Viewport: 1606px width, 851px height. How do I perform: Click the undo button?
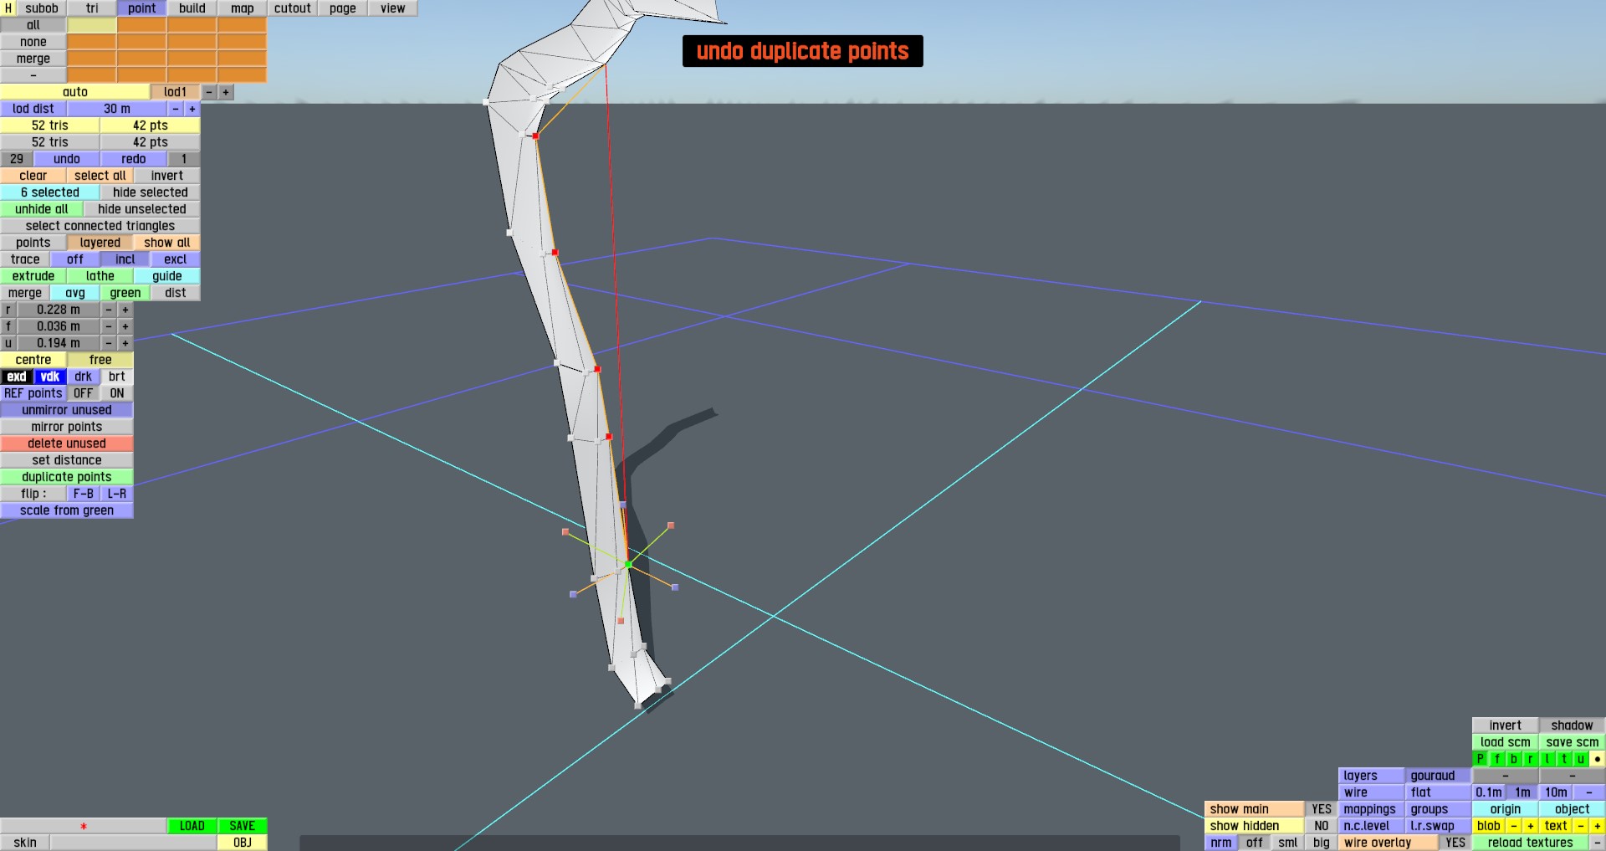67,159
